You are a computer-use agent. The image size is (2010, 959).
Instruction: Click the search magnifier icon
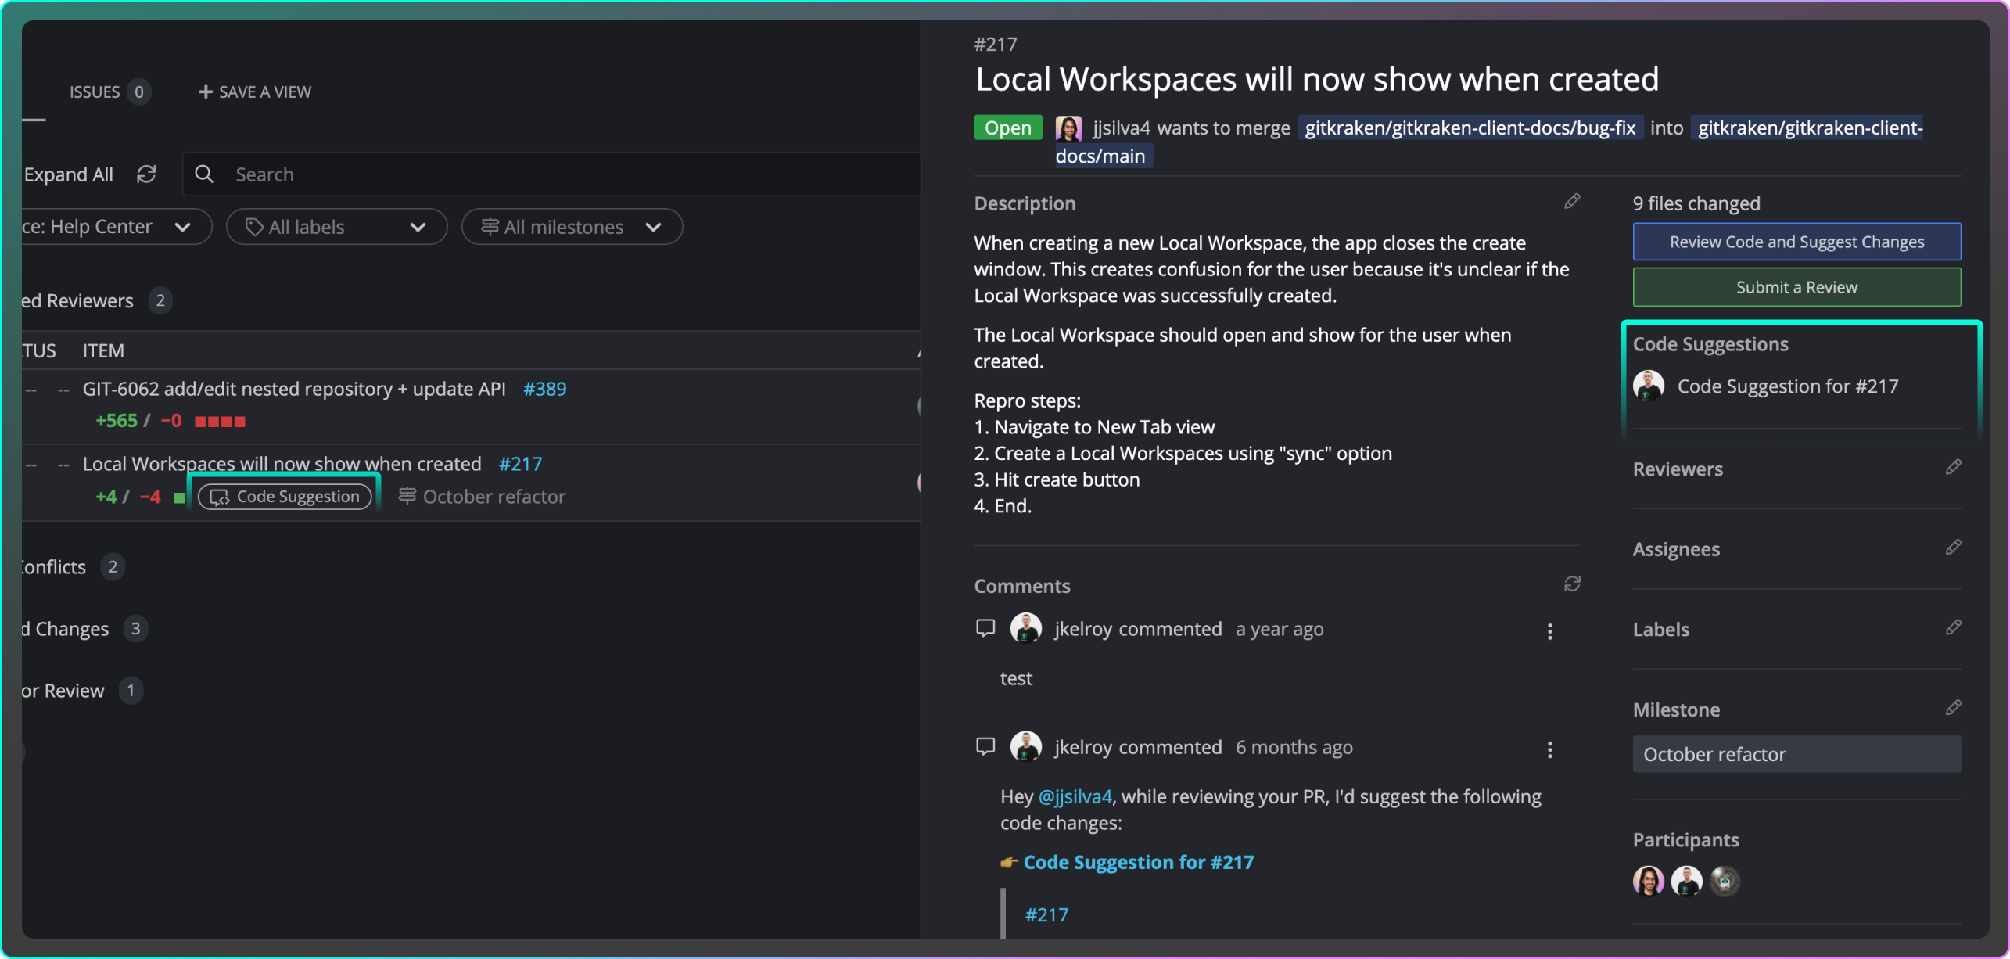(204, 174)
